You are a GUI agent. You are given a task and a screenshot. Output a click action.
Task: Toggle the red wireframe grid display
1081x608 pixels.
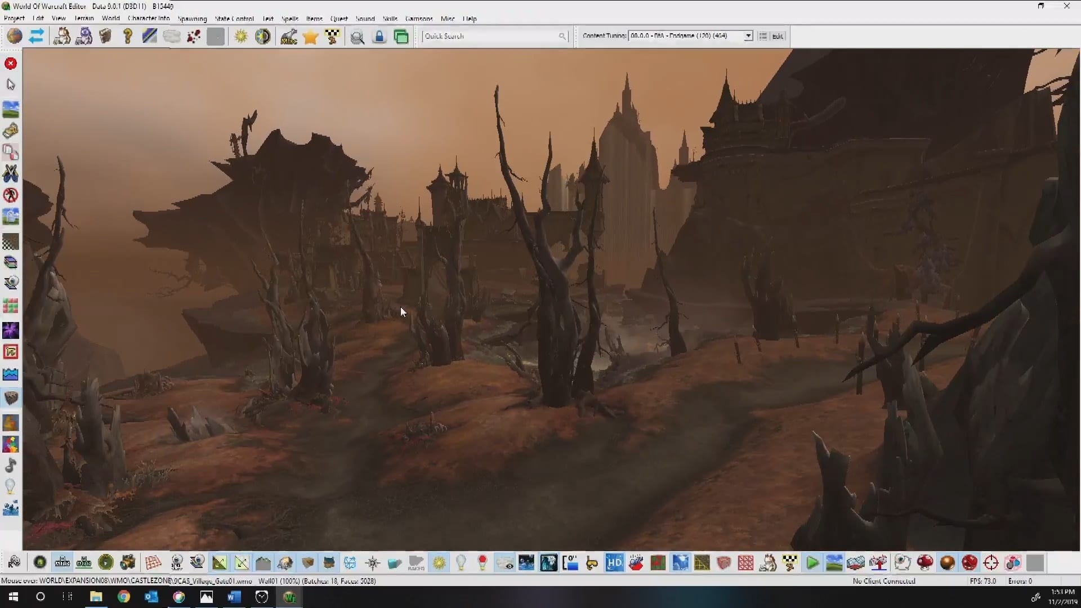pos(153,562)
